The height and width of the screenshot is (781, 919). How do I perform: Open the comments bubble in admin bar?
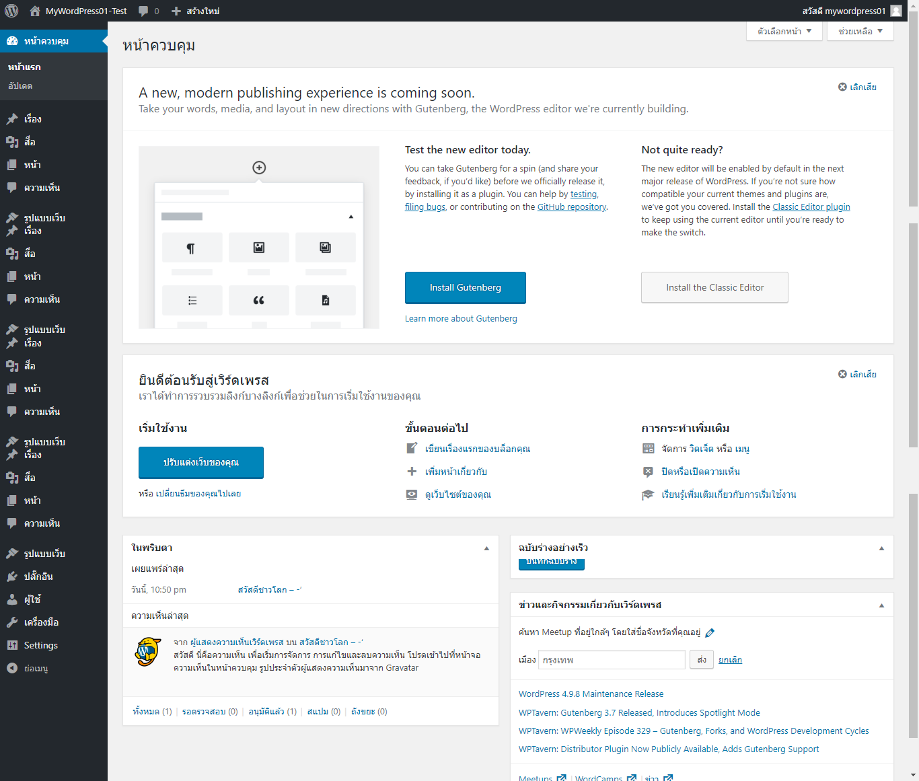(149, 11)
